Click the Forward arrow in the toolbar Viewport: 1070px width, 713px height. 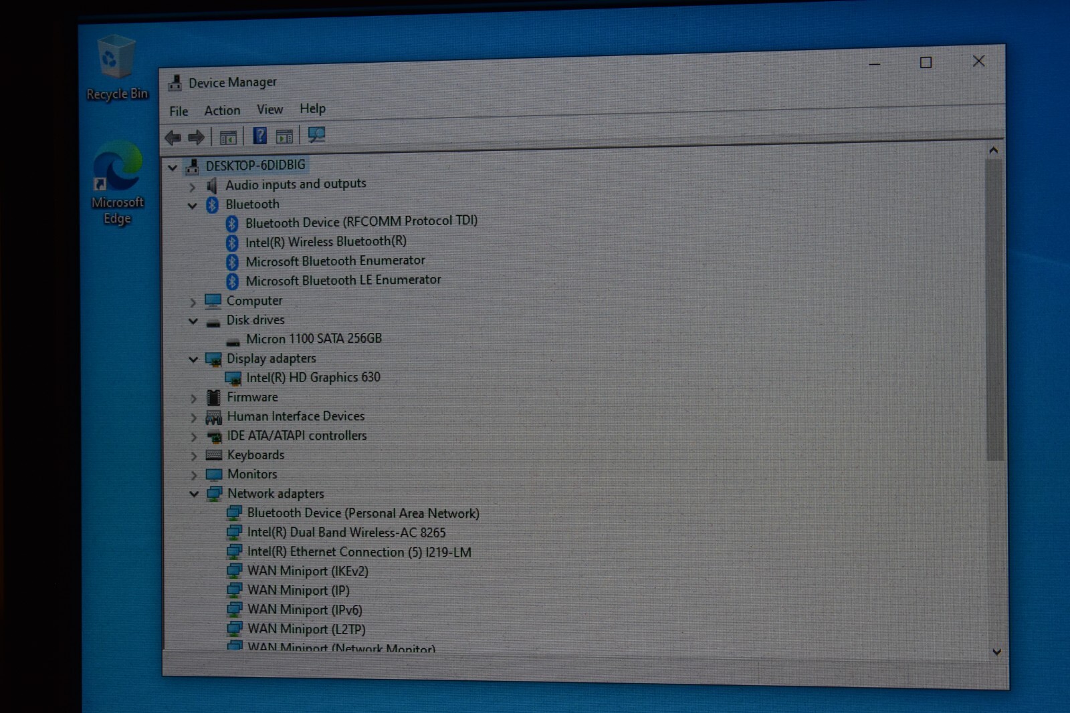[x=196, y=138]
